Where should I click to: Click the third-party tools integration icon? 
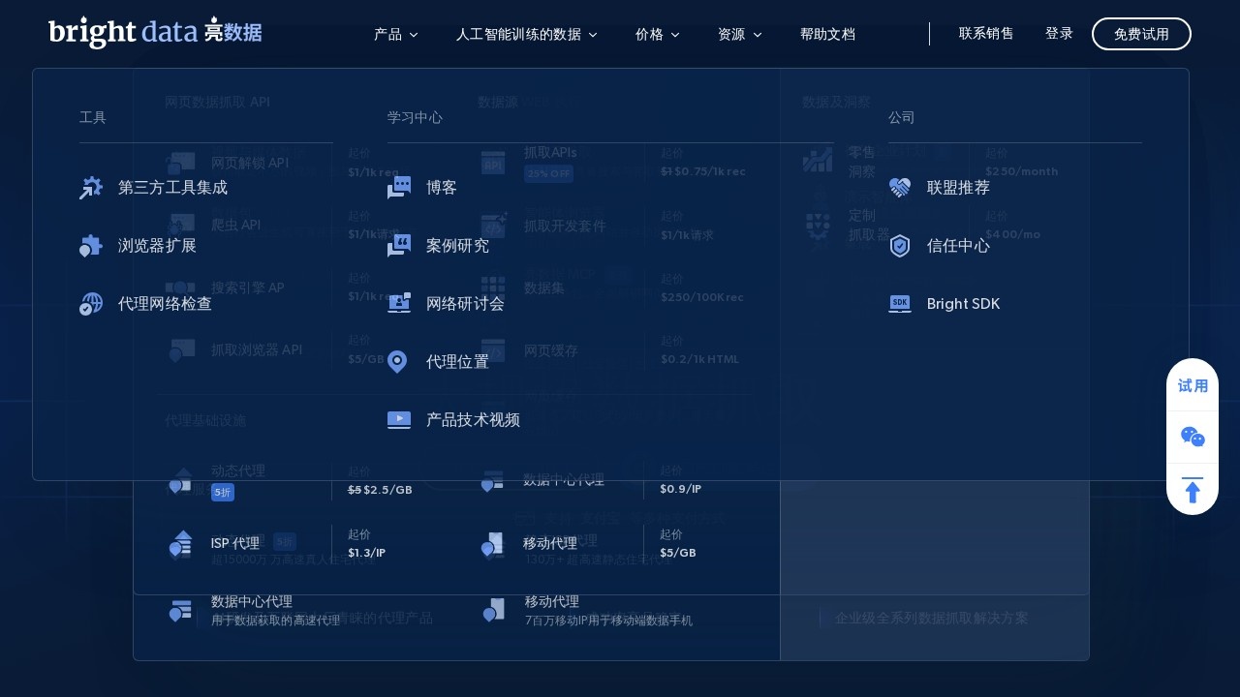[91, 188]
